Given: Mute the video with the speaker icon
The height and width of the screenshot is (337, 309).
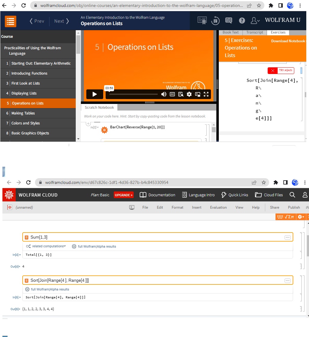Looking at the screenshot, I should (164, 94).
